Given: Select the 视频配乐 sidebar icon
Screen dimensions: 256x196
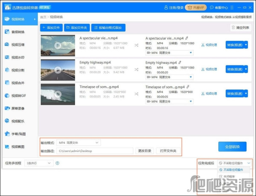Looking at the screenshot, I should click(x=7, y=121).
